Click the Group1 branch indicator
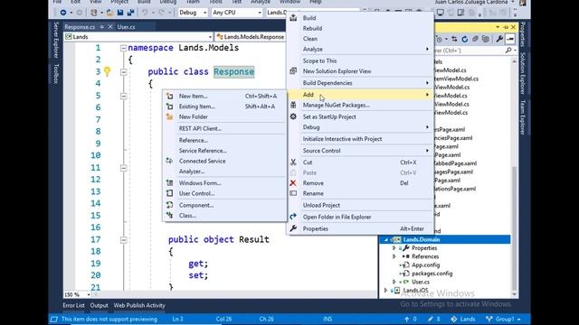Screen dimensions: 579x325 [x=503, y=319]
